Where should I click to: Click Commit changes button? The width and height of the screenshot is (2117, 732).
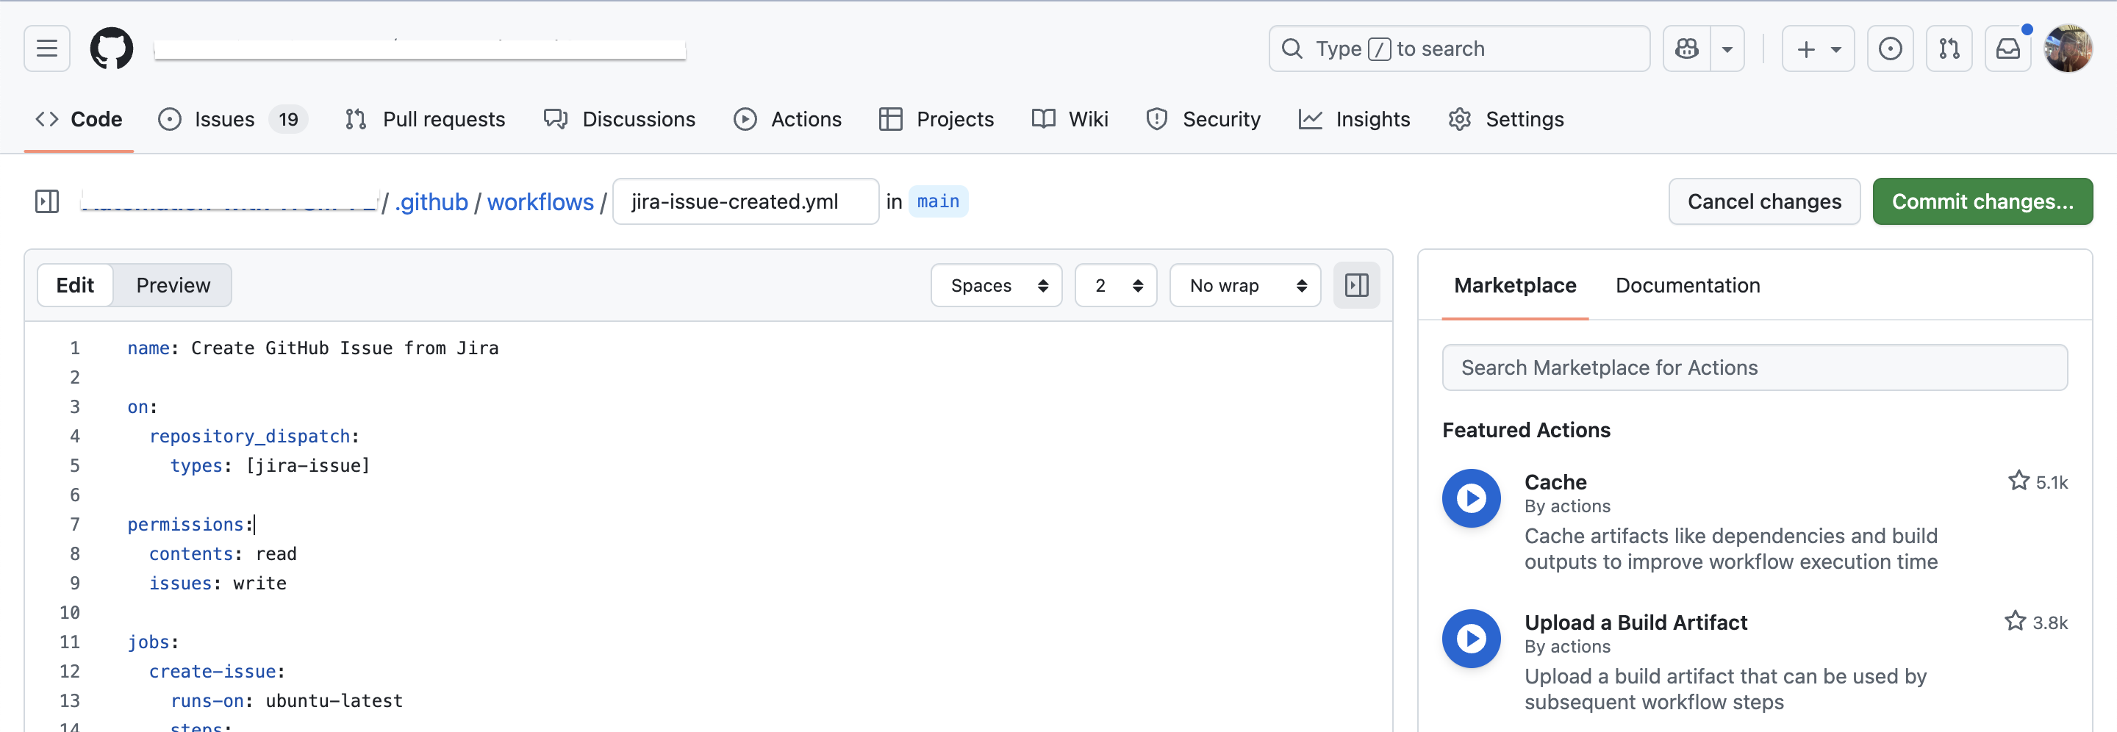coord(1982,201)
